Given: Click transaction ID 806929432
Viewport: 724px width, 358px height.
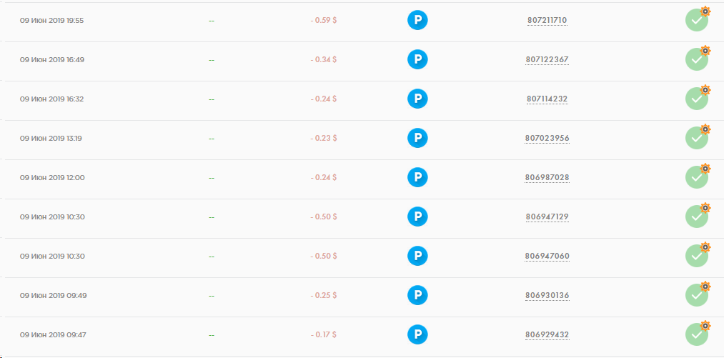Looking at the screenshot, I should click(547, 334).
